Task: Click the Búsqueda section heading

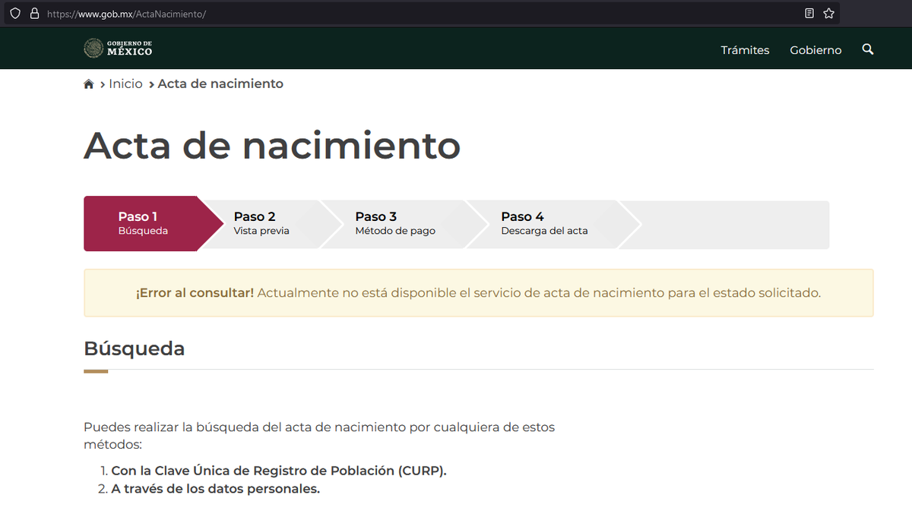Action: 134,348
